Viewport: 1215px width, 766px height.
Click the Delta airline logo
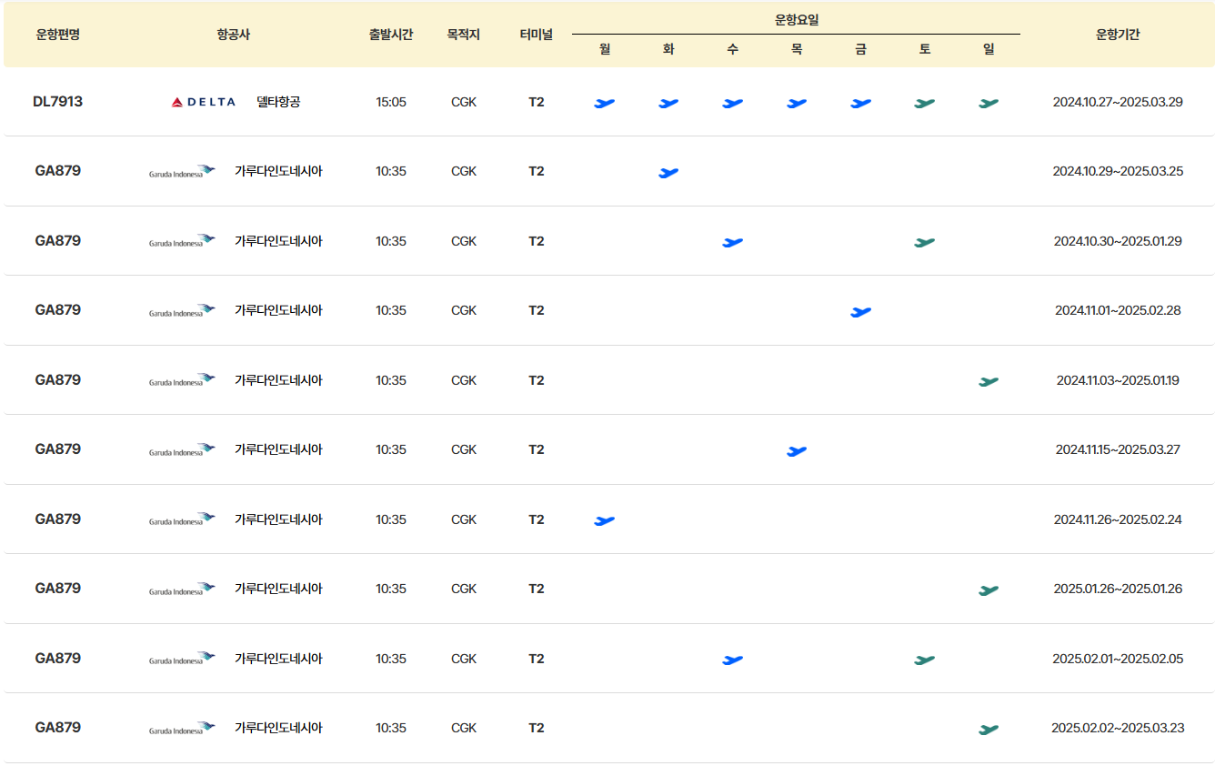(203, 102)
